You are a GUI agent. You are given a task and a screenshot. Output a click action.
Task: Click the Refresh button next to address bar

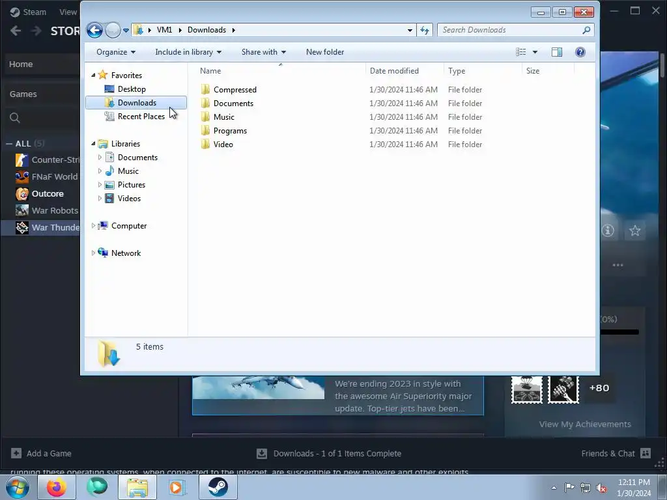pyautogui.click(x=425, y=30)
